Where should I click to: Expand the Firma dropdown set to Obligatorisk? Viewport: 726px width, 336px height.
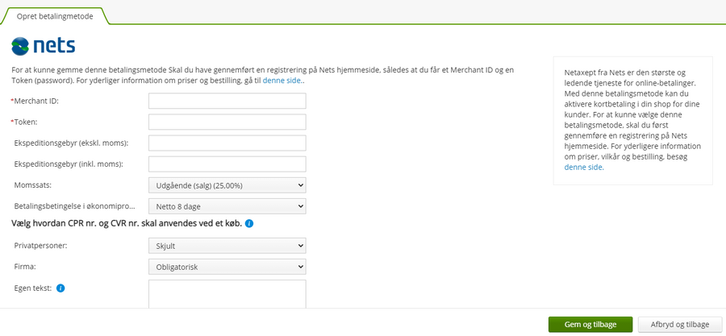tap(227, 267)
